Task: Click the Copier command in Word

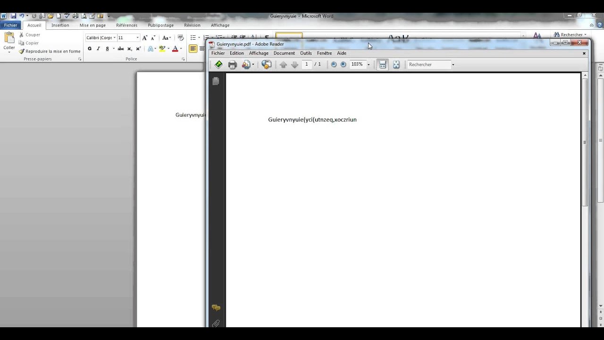Action: coord(28,43)
